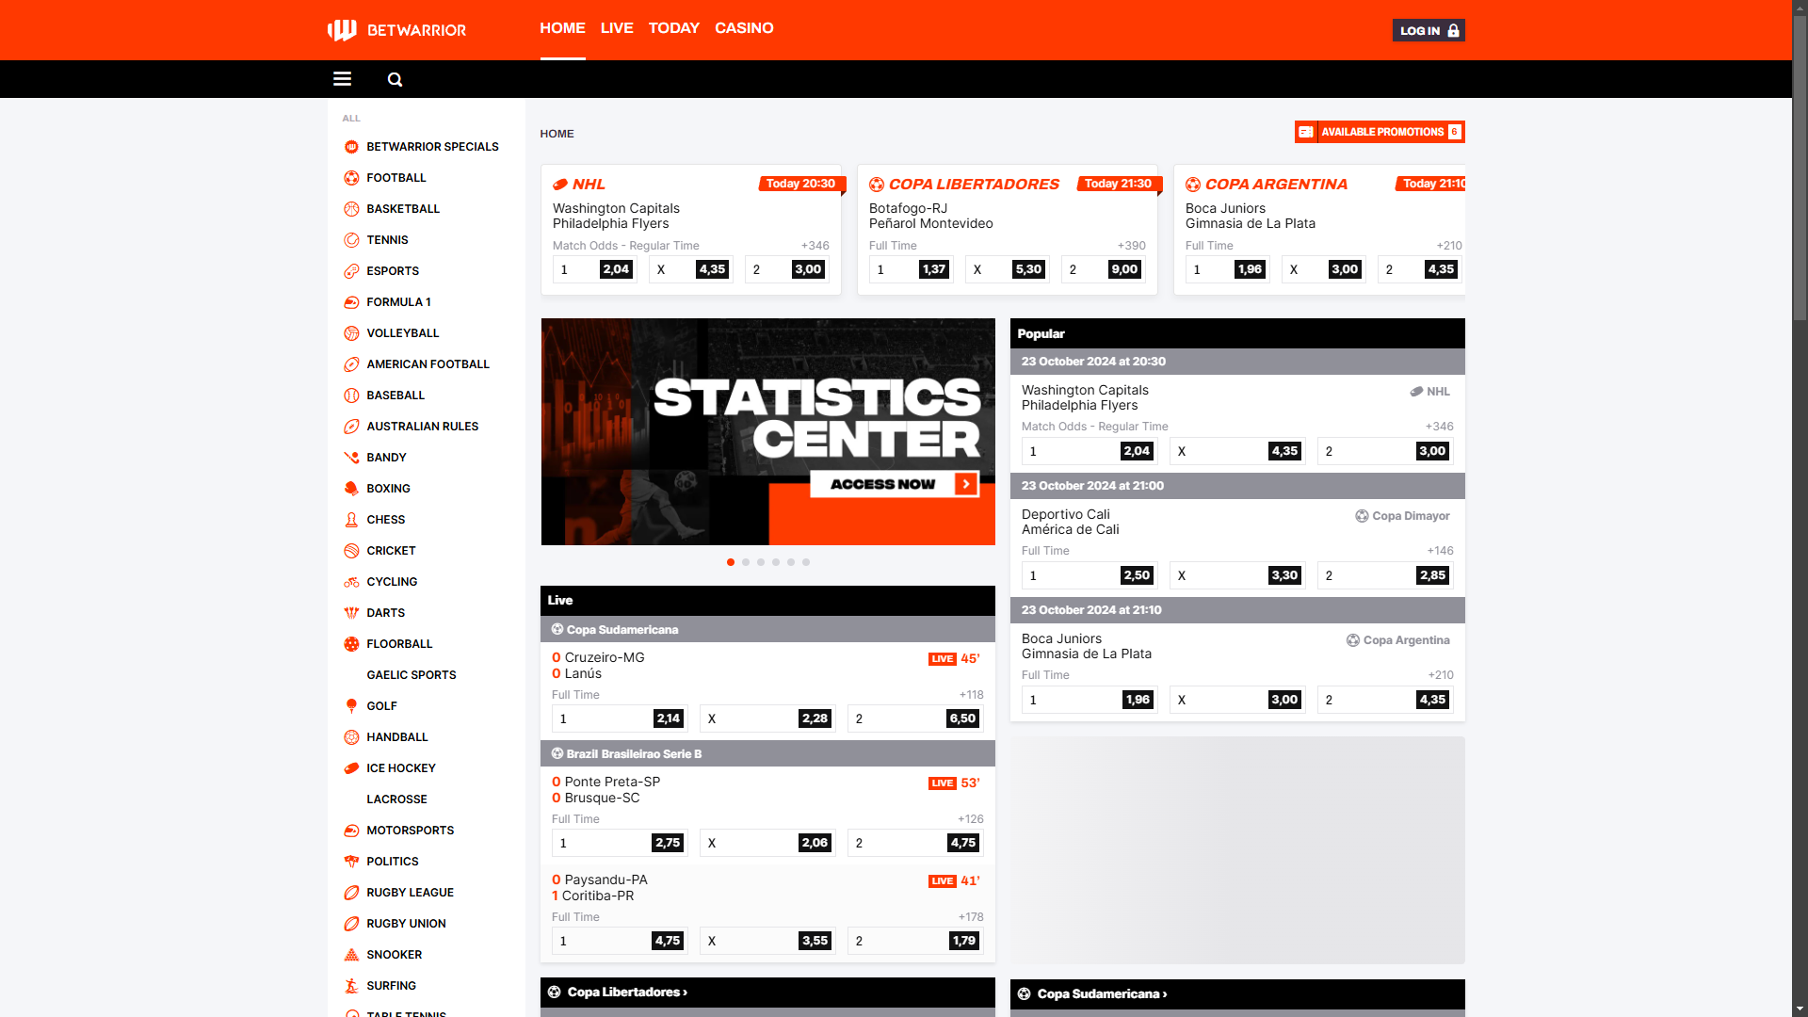Click the Statistics Center banner image
This screenshot has width=1808, height=1017.
tap(767, 431)
